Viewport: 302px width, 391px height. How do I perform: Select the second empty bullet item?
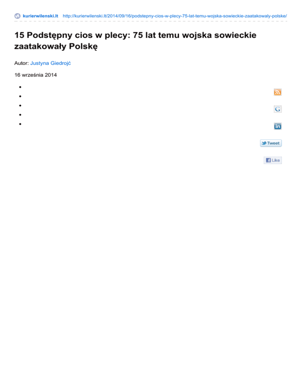[x=20, y=96]
